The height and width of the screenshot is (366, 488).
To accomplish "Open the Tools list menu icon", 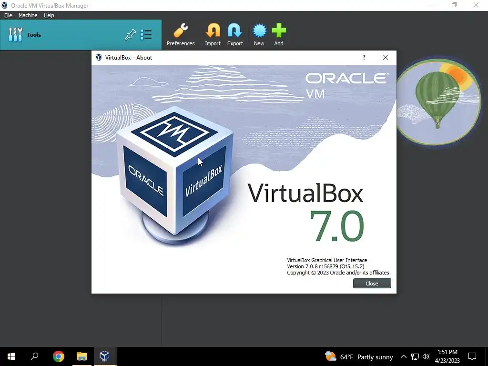I will pos(146,34).
